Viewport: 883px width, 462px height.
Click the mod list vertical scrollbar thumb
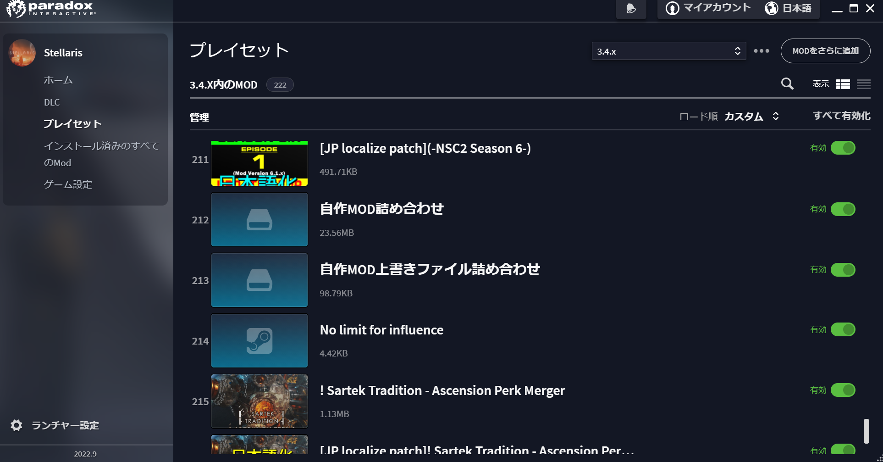tap(866, 431)
